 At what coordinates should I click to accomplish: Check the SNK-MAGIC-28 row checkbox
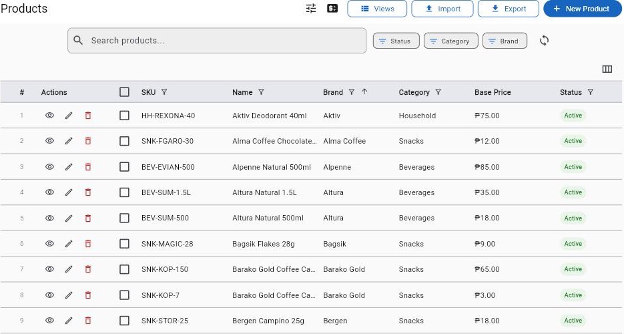(124, 244)
